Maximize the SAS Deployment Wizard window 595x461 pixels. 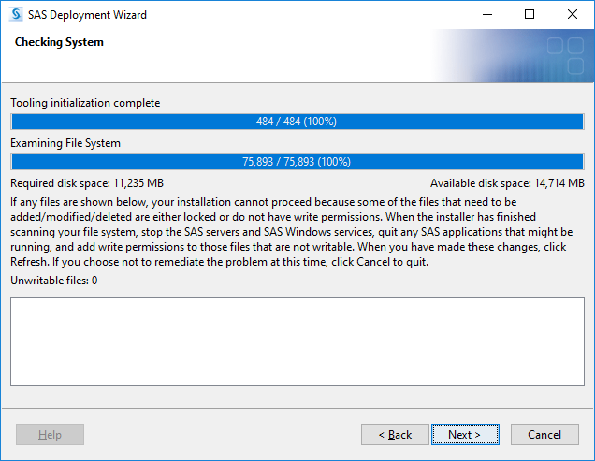pos(530,14)
